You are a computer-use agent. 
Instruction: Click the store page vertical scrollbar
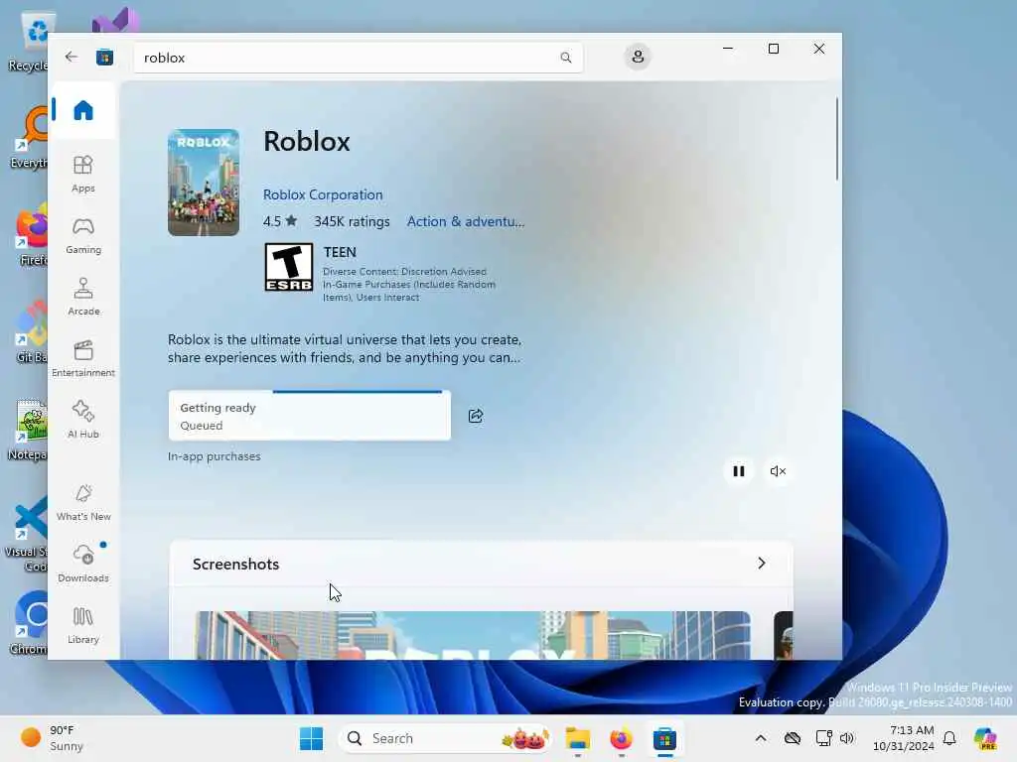point(836,138)
